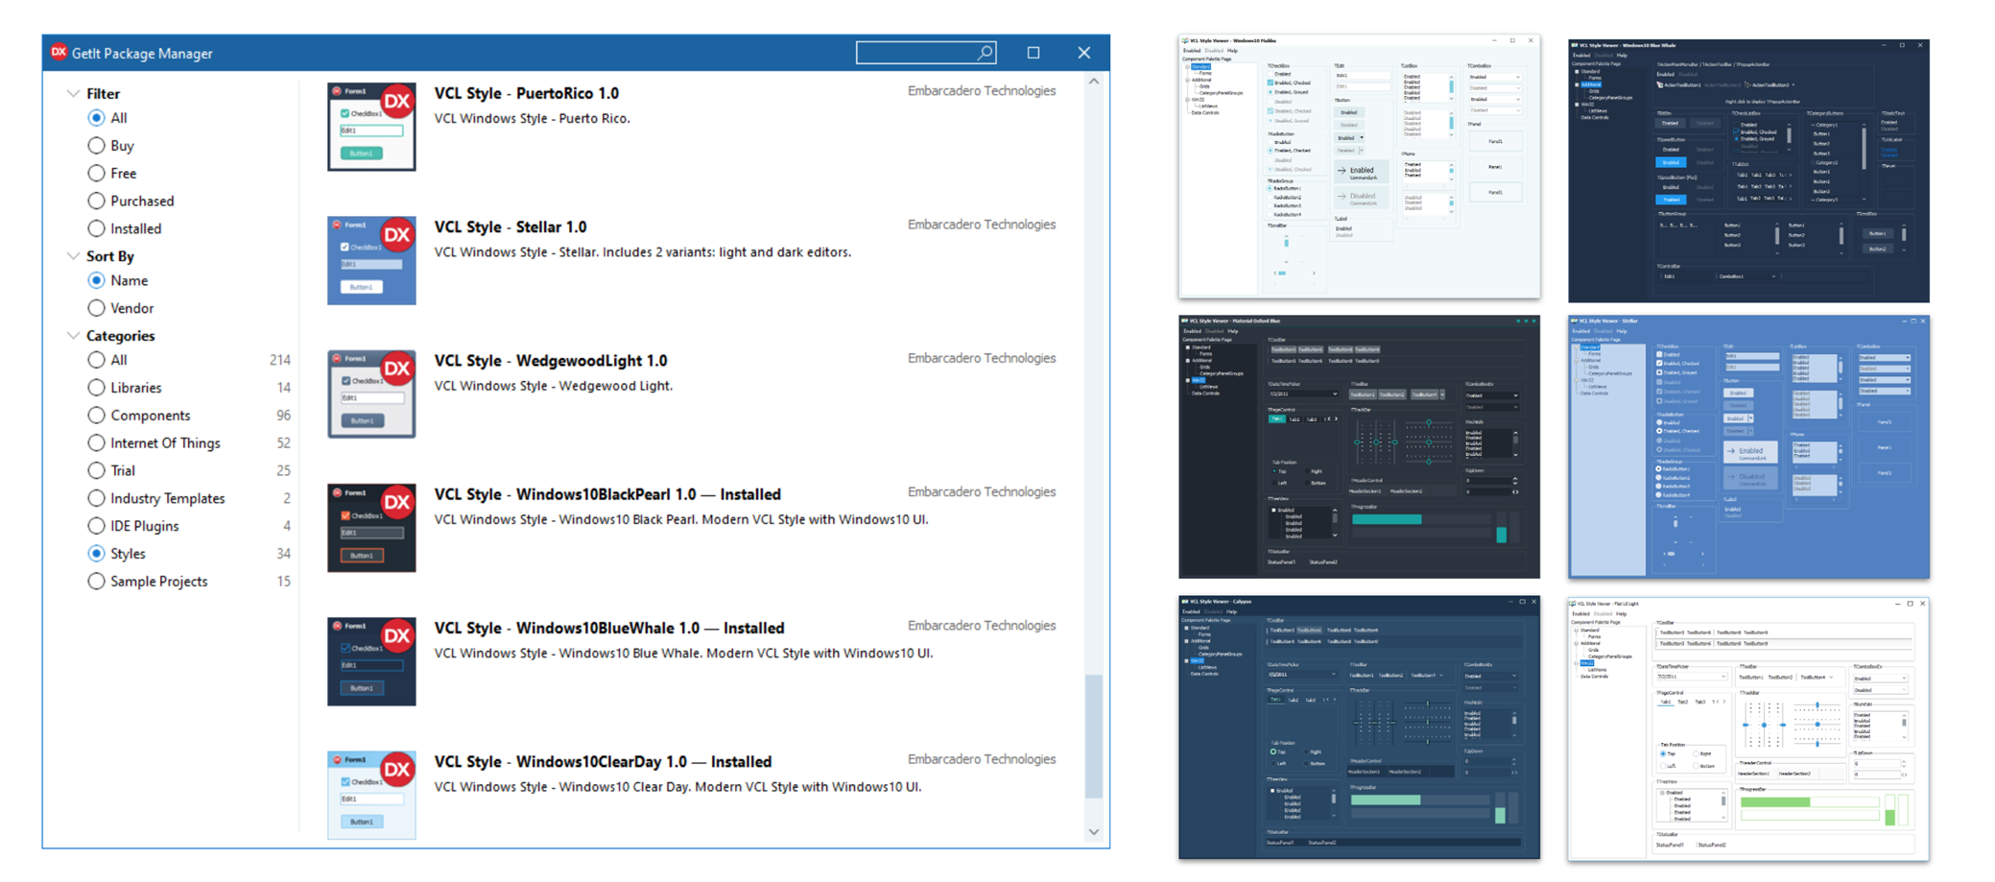Open date picker dropdown in Material Oxford Blue viewer
1995x882 pixels.
click(1334, 393)
